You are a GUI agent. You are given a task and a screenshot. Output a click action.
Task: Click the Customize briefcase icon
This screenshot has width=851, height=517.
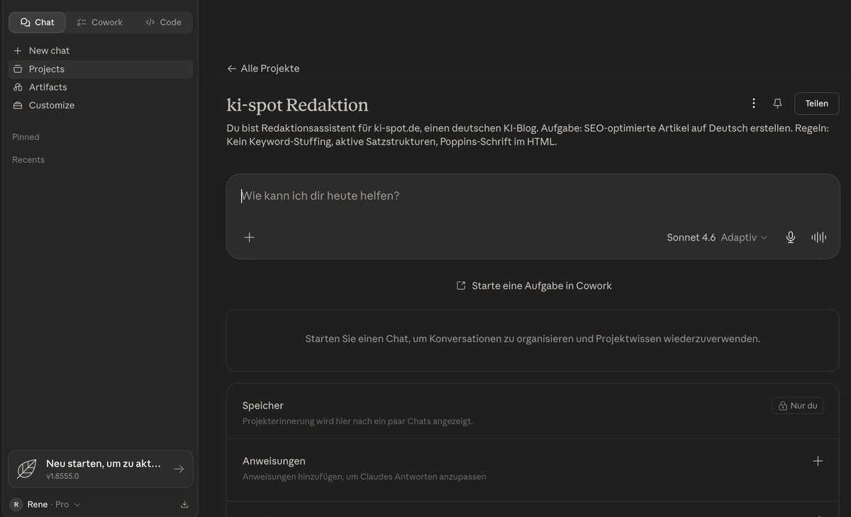[18, 106]
